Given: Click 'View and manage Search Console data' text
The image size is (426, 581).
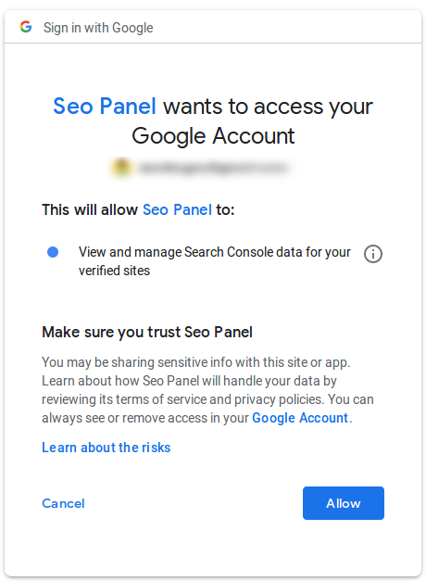Looking at the screenshot, I should tap(215, 252).
